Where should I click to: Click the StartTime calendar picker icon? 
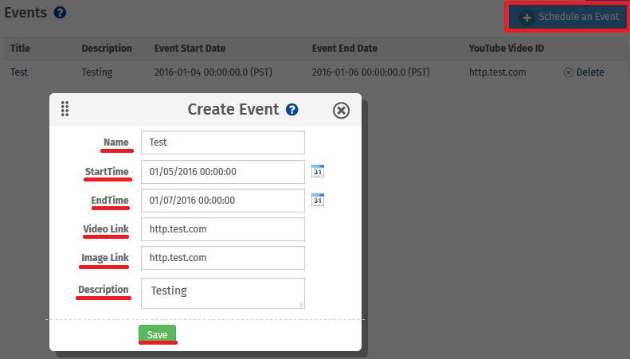click(x=318, y=170)
